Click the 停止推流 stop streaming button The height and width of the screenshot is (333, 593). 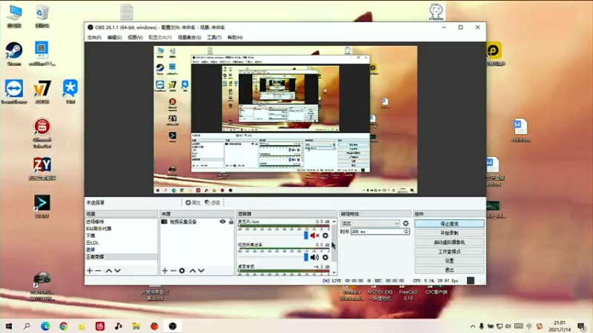coord(449,223)
